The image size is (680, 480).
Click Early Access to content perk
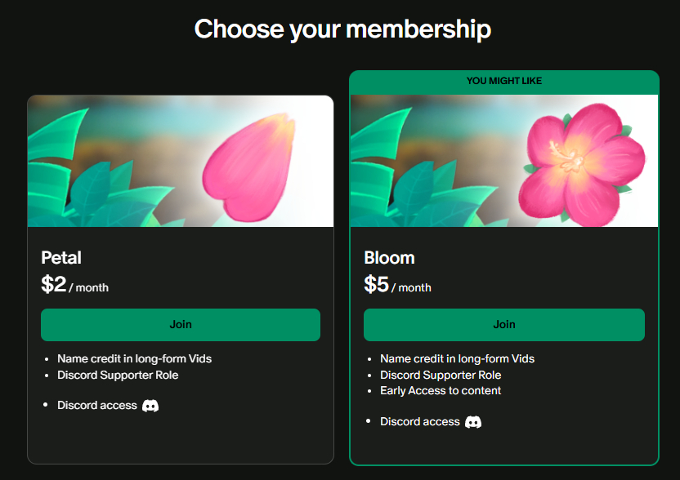[441, 391]
